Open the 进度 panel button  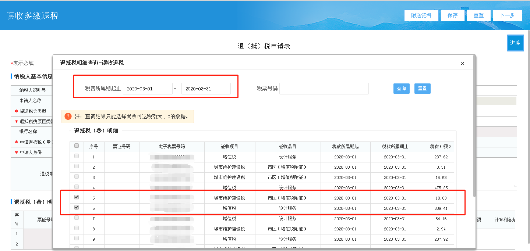pyautogui.click(x=515, y=43)
